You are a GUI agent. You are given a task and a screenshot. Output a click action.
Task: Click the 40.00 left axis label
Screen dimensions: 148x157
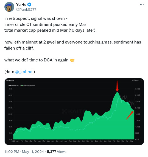pyautogui.click(x=10, y=95)
